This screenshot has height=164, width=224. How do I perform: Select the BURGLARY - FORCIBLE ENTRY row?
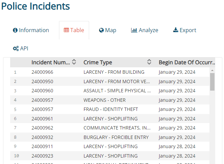[x=116, y=137]
